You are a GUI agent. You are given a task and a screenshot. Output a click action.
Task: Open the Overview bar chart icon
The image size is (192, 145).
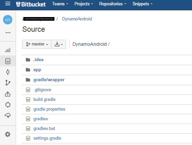coord(8,50)
